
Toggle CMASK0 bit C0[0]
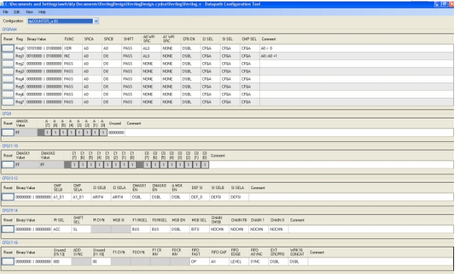(x=205, y=165)
